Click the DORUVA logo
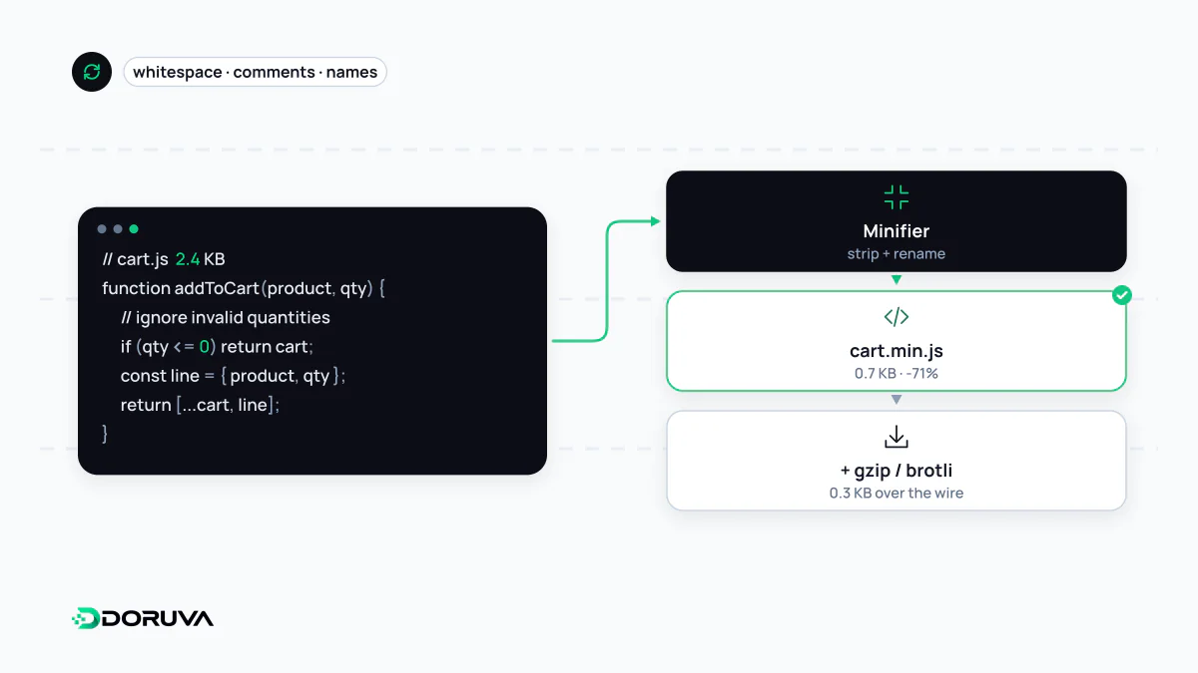The image size is (1198, 673). (142, 618)
